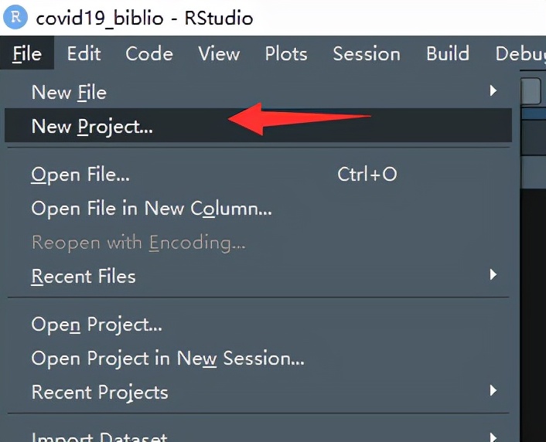546x442 pixels.
Task: Switch to the View menu
Action: pyautogui.click(x=219, y=54)
